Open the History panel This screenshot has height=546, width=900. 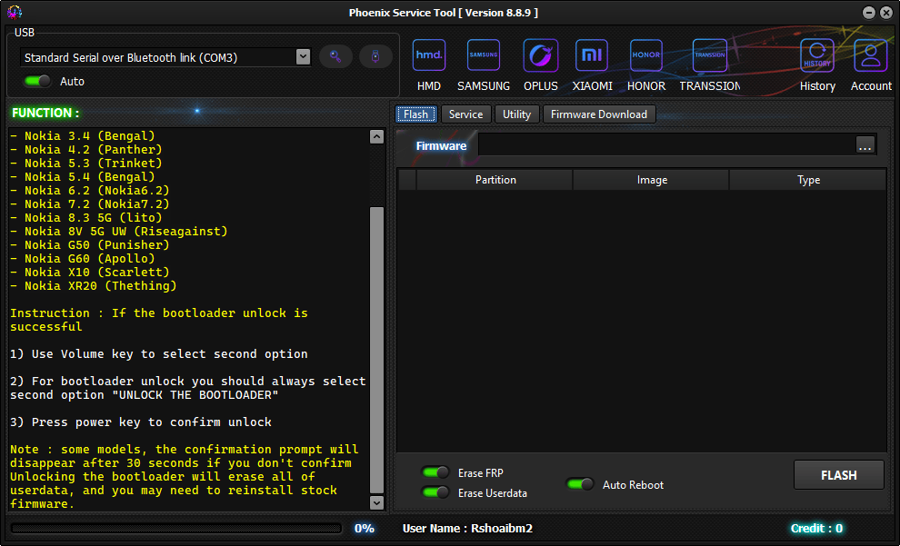click(817, 65)
